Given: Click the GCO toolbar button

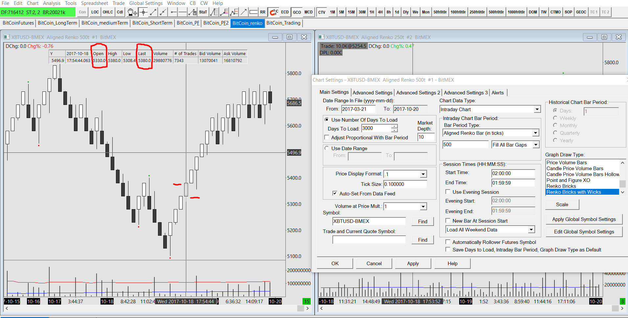Looking at the screenshot, I should [x=297, y=12].
